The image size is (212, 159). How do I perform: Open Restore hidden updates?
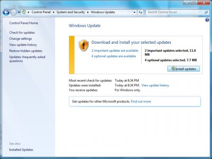click(x=26, y=51)
